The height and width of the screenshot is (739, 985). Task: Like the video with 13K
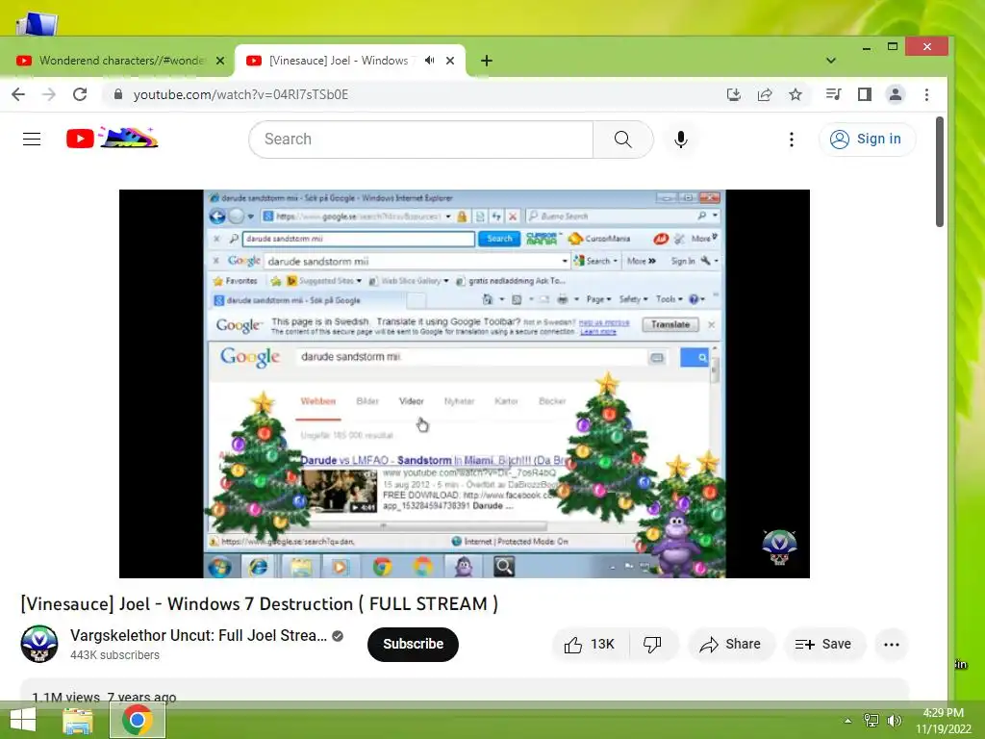[x=590, y=644]
